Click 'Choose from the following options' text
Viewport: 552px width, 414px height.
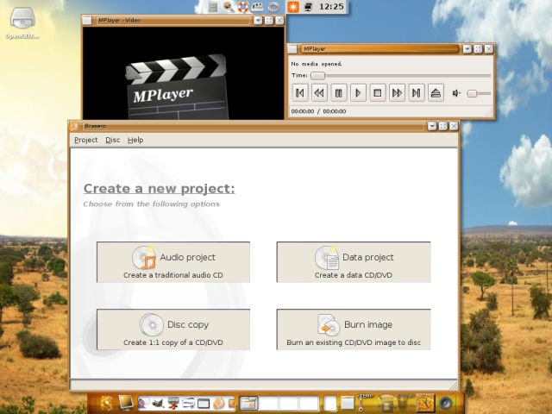coord(152,204)
